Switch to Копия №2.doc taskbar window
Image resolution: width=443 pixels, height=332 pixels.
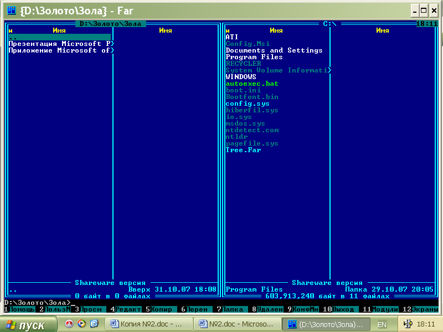coord(148,324)
